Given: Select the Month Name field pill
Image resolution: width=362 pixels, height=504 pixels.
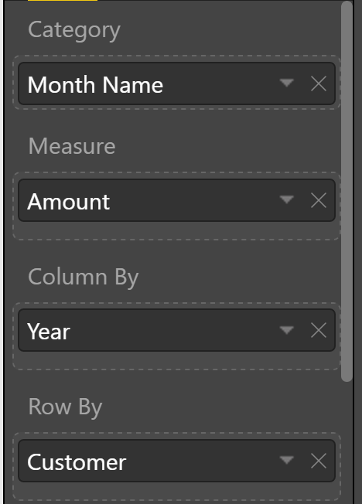Looking at the screenshot, I should point(176,83).
